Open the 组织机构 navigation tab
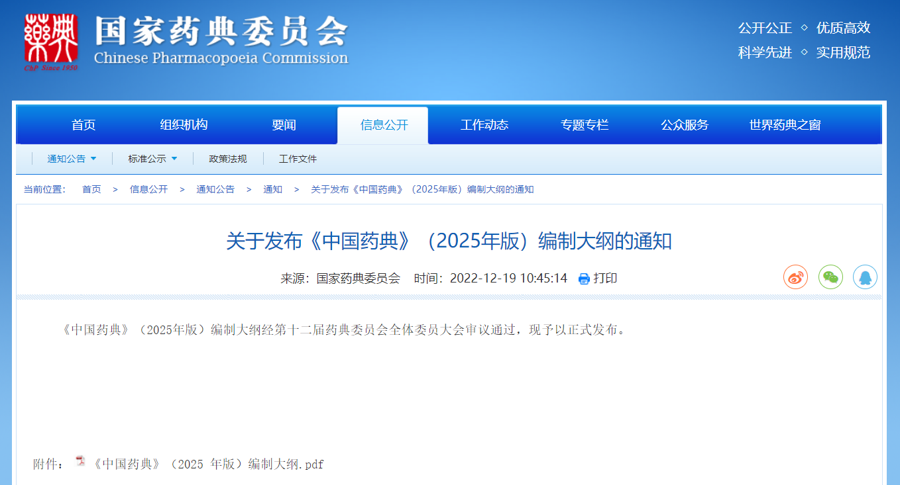The height and width of the screenshot is (485, 900). coord(184,125)
